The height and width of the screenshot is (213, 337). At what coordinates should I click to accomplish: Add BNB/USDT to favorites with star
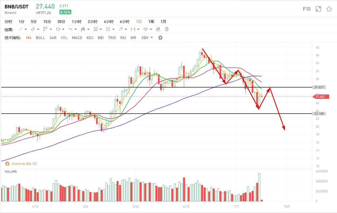pyautogui.click(x=329, y=9)
